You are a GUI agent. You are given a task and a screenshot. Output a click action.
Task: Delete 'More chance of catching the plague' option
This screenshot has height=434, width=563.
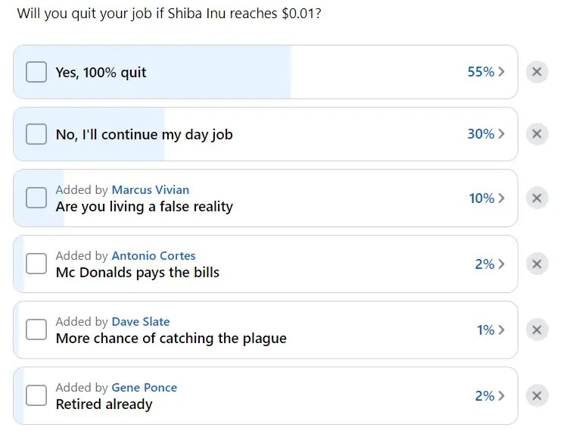(537, 329)
